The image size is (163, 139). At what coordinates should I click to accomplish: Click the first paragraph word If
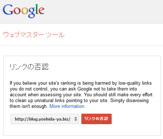coord(11,83)
